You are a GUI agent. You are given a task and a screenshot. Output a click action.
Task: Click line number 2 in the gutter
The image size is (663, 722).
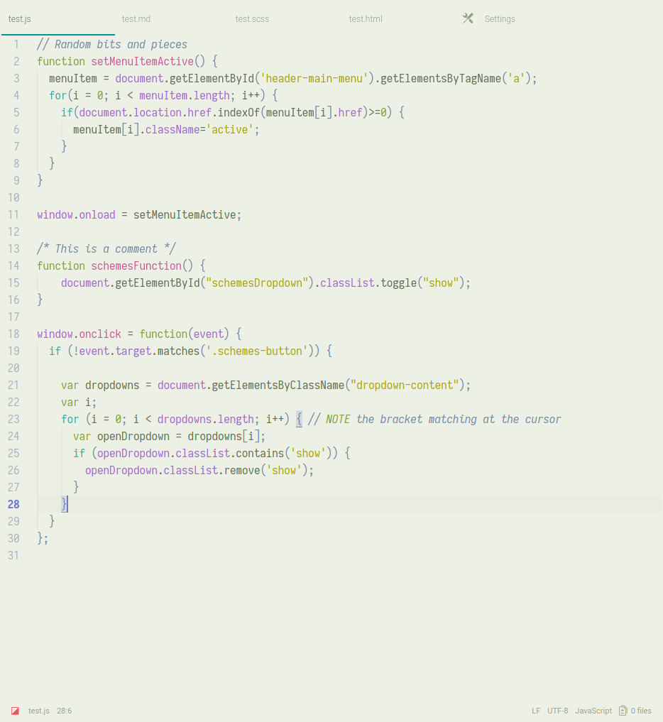point(16,61)
